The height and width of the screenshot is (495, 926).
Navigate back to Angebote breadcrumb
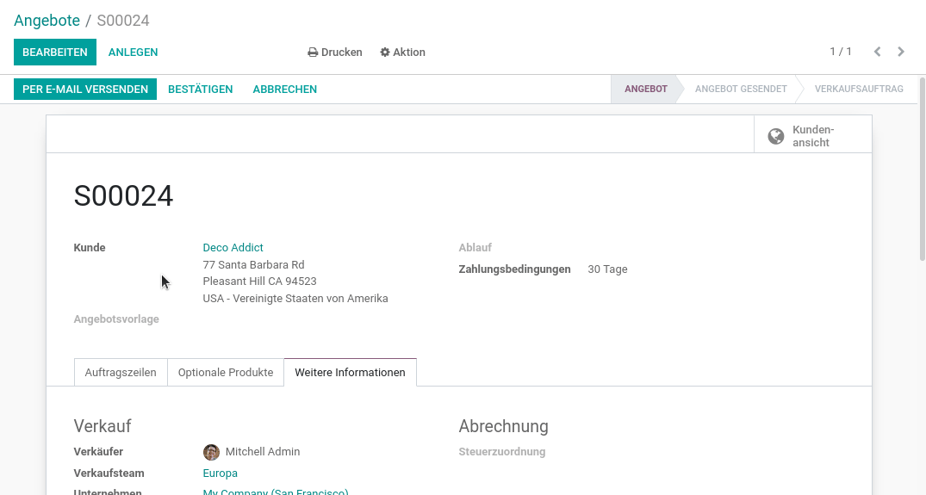pos(47,21)
